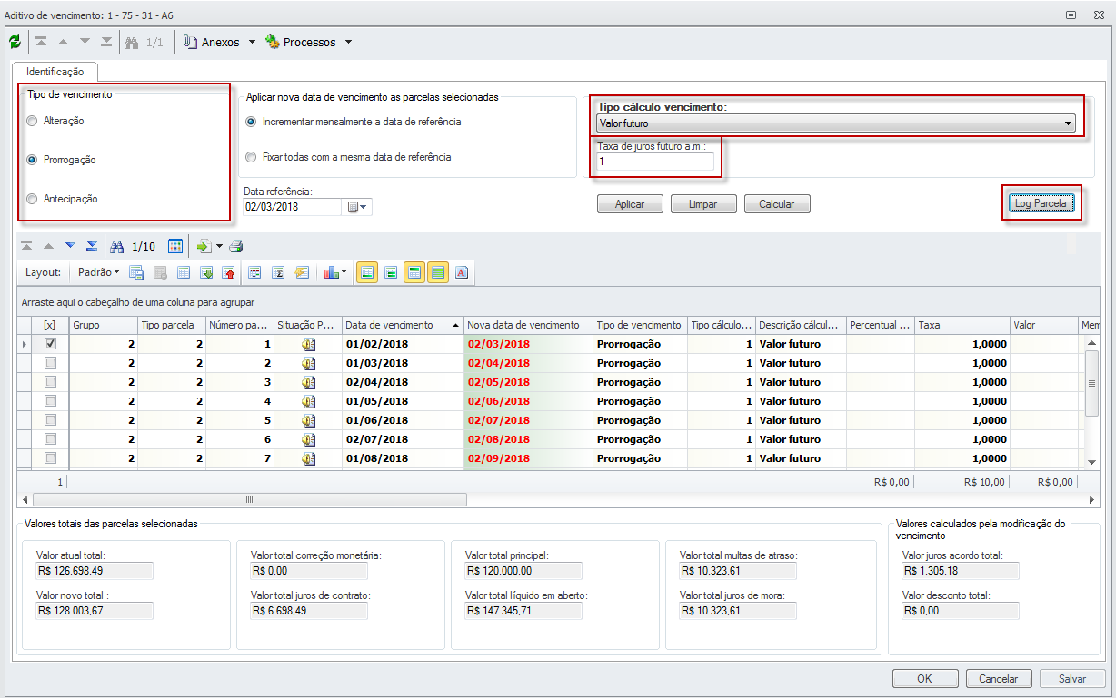Select cell 02/06/2018 in Nova data column
1116x698 pixels.
tap(529, 401)
